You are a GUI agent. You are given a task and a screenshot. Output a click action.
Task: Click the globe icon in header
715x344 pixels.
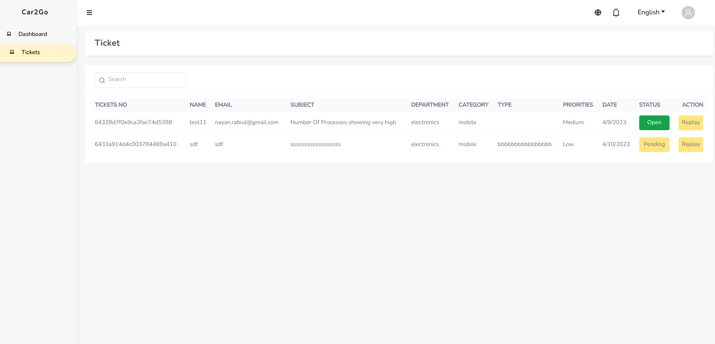598,12
